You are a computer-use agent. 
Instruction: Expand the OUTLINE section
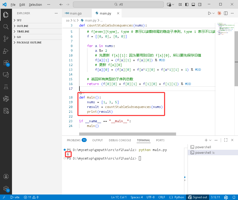pos(37,26)
